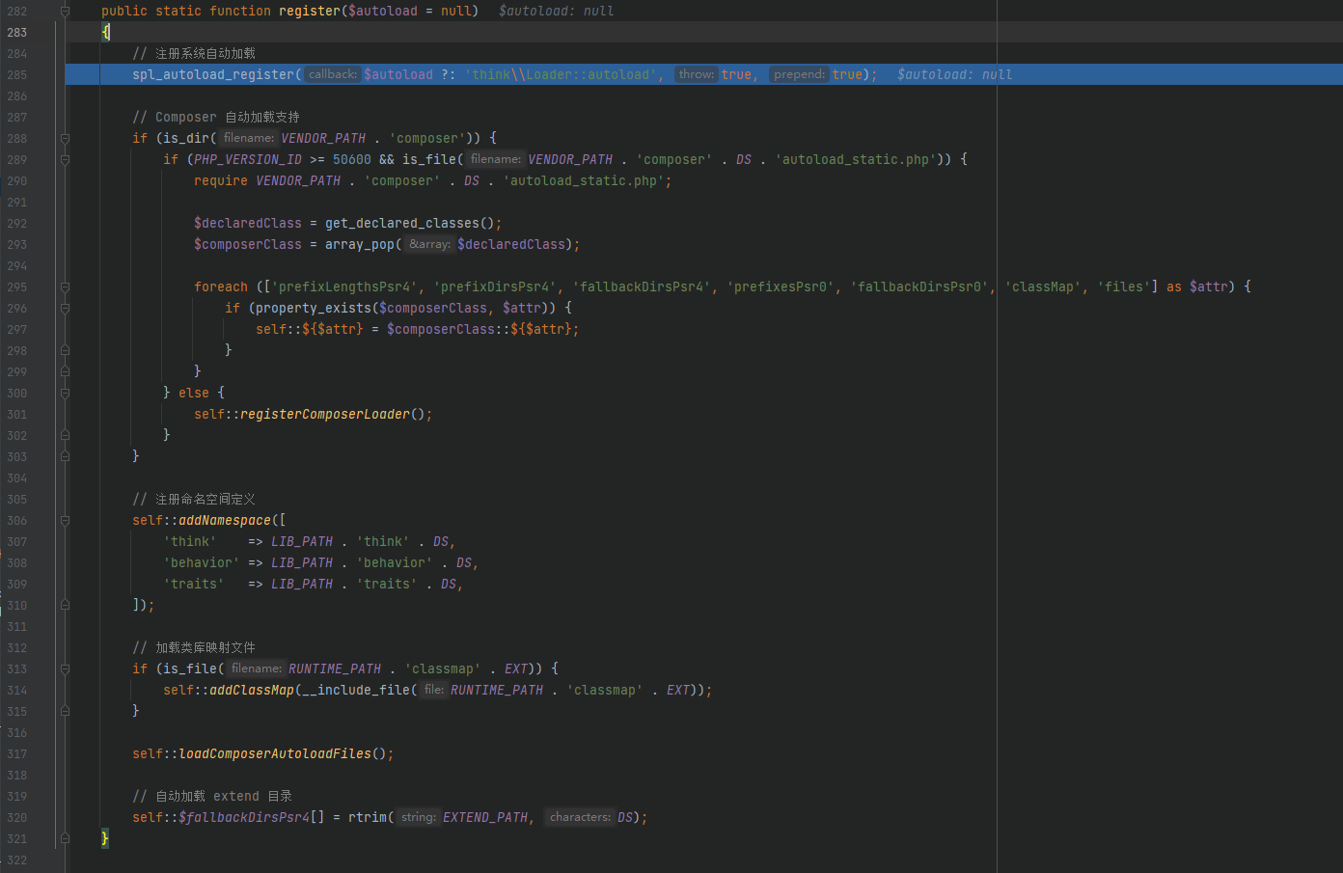The image size is (1343, 873).
Task: Click the 'think\\Loader::autoload' string
Action: click(x=561, y=74)
